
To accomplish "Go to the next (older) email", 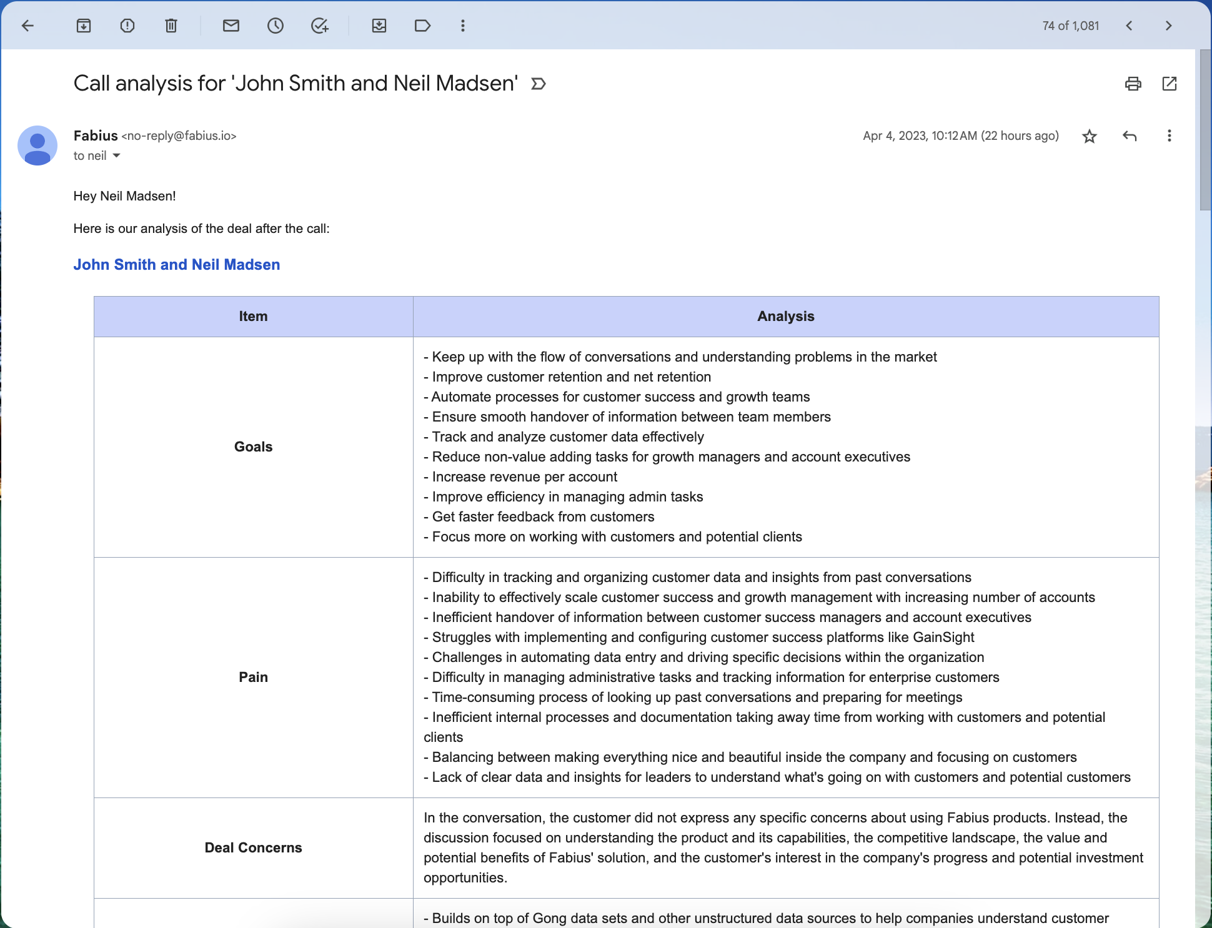I will 1168,26.
